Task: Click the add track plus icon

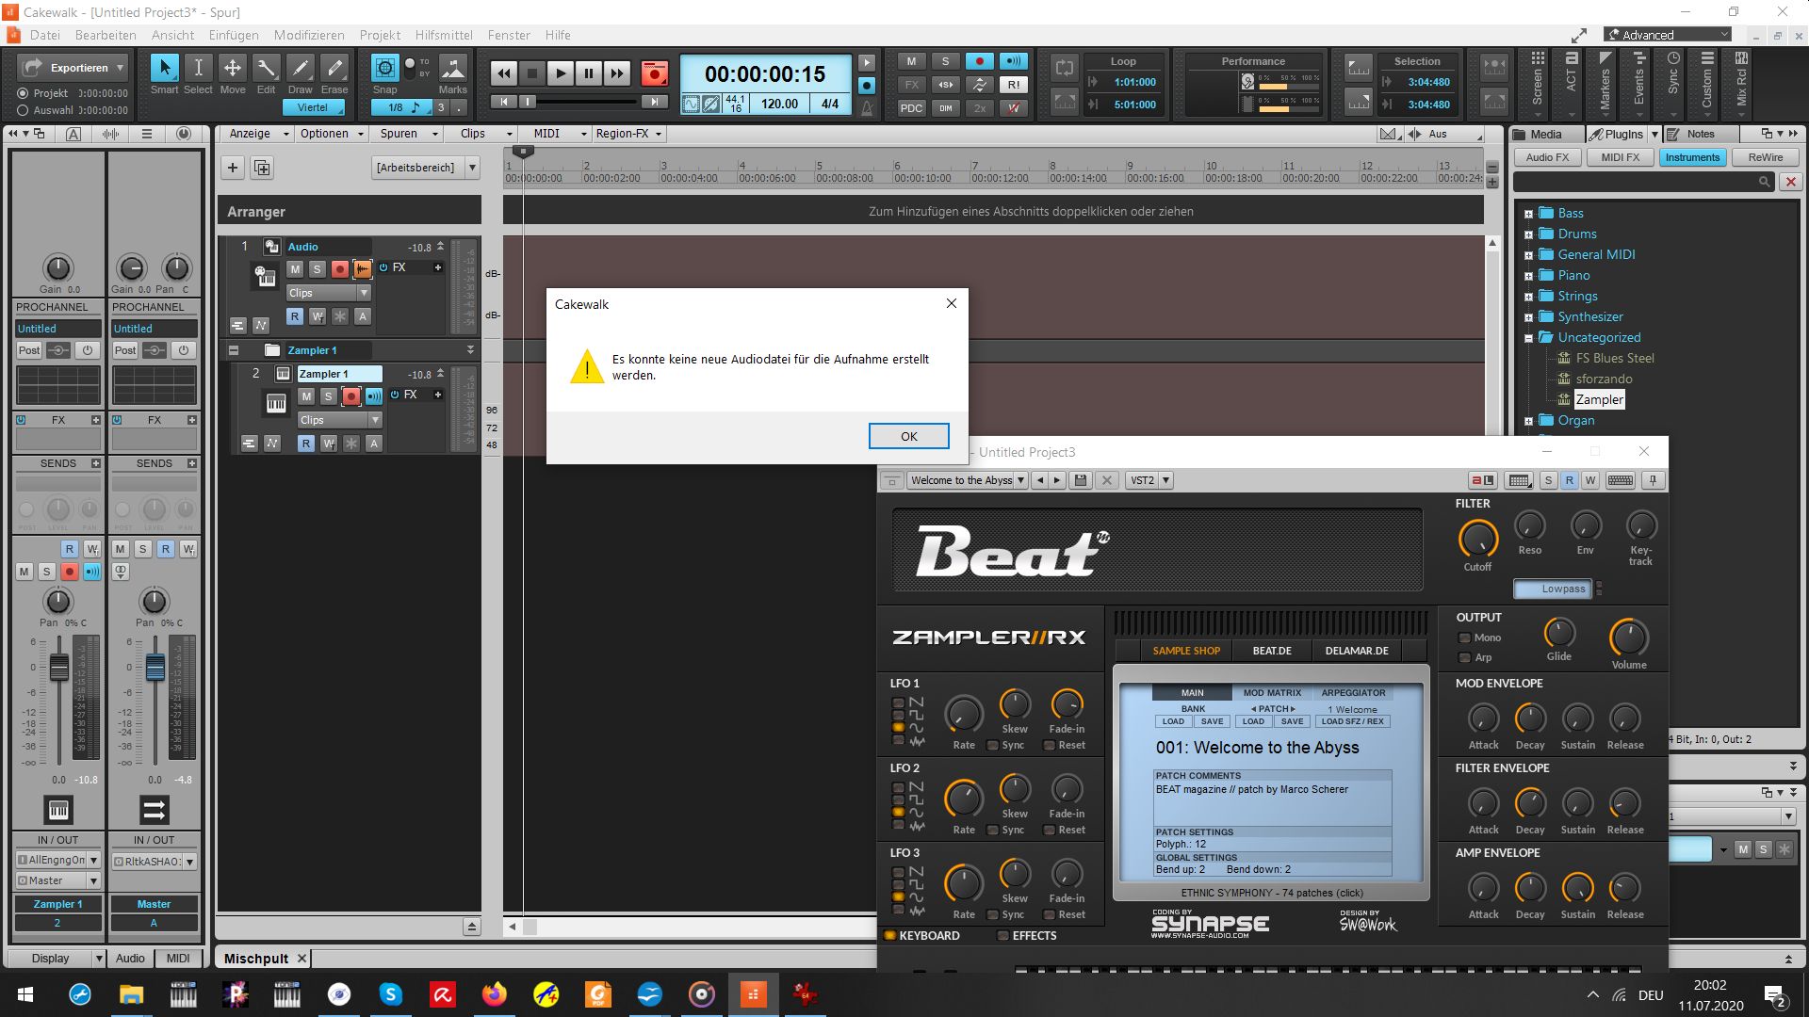Action: click(x=233, y=168)
